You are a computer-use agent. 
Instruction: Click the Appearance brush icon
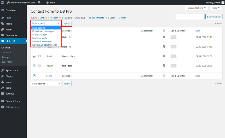pyautogui.click(x=3, y=70)
